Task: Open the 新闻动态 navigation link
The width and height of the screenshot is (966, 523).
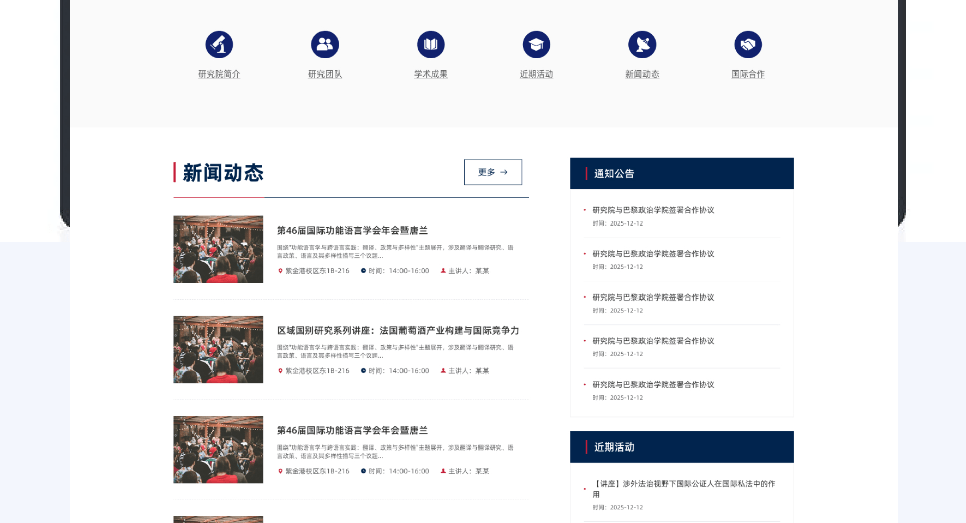Action: 642,74
